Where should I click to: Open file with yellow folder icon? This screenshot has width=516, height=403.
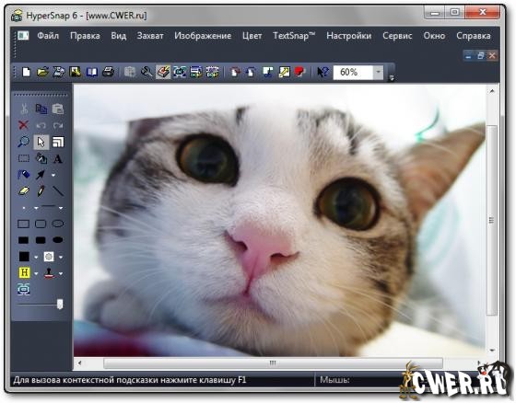[42, 72]
